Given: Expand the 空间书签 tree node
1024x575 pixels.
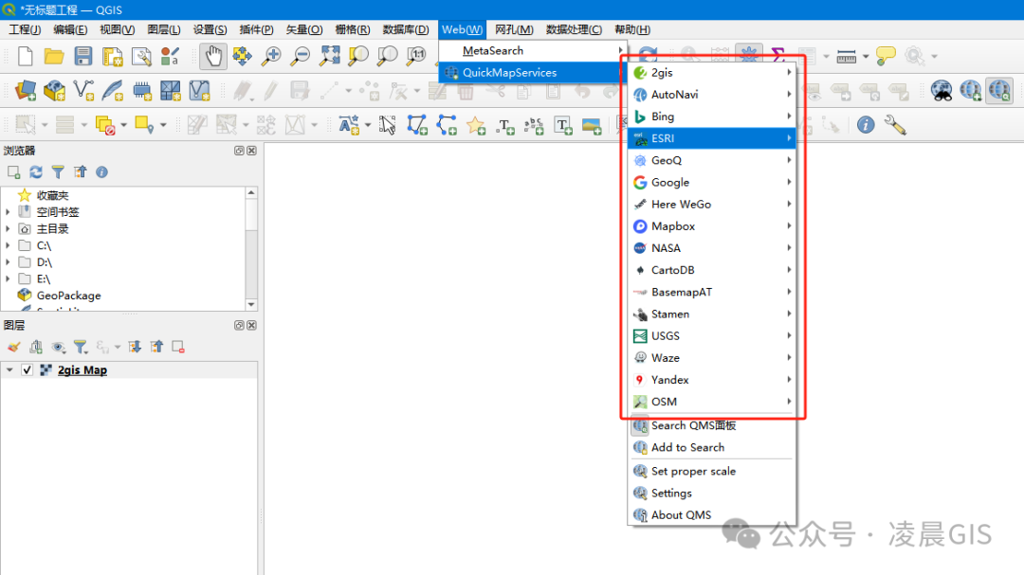Looking at the screenshot, I should point(8,212).
